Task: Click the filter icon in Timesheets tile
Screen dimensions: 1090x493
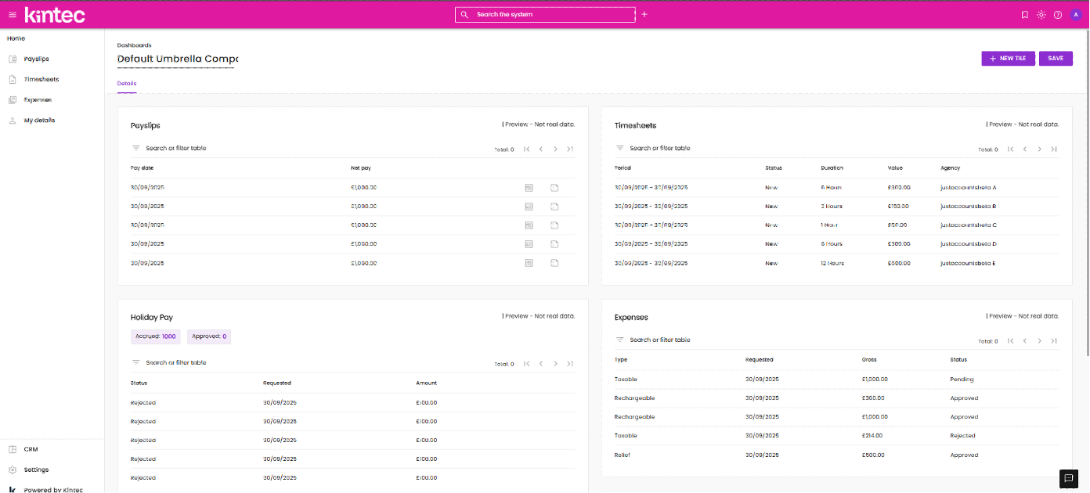Action: 619,149
